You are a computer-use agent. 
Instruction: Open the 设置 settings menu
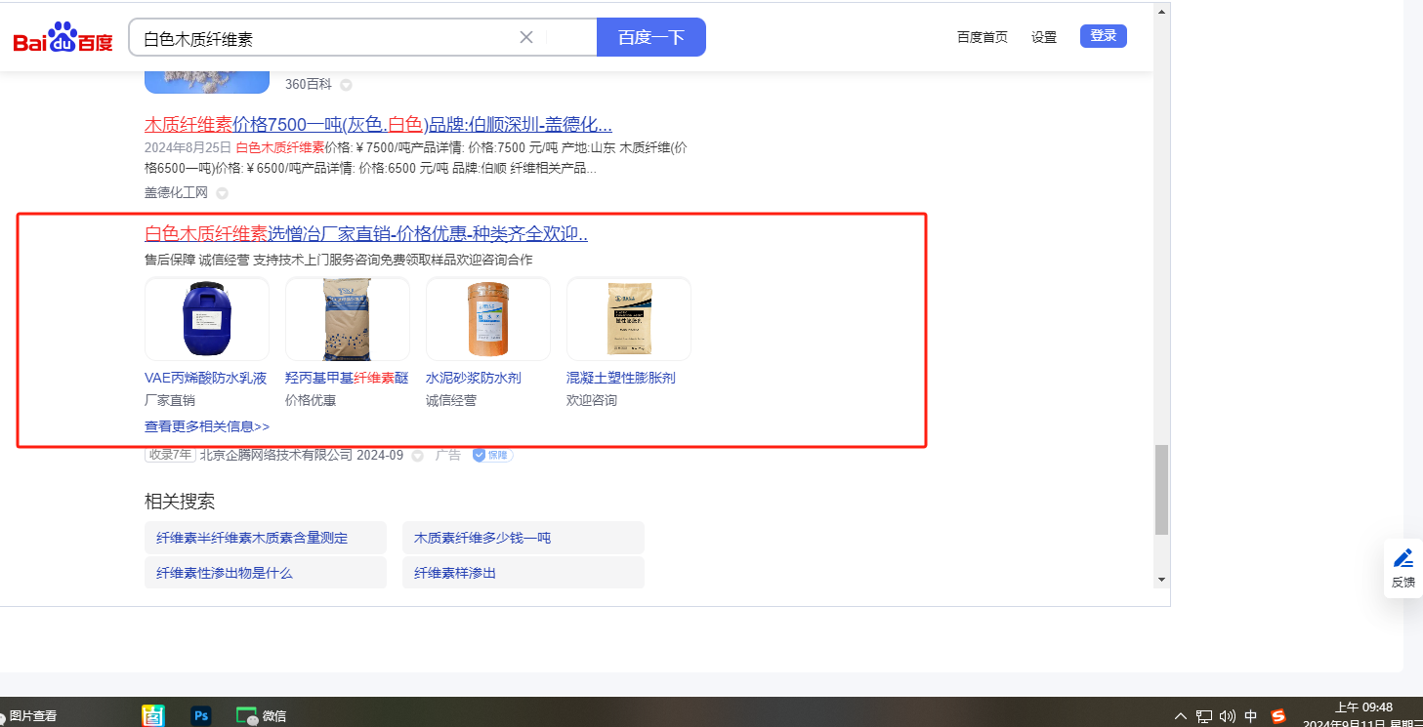click(1044, 37)
